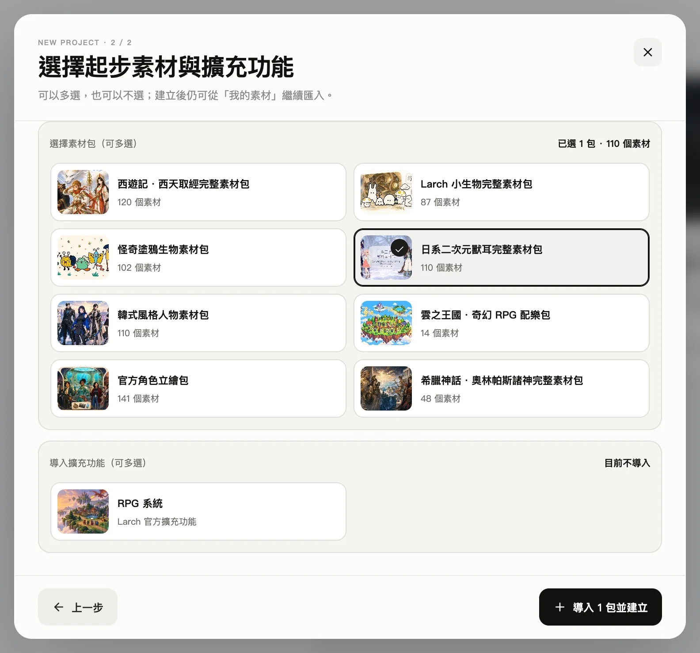The height and width of the screenshot is (653, 700).
Task: Enable the RPG 系統 extension card
Action: 198,511
